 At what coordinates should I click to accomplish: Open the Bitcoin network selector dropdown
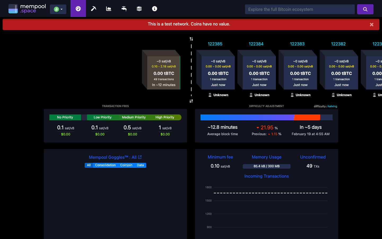(58, 9)
